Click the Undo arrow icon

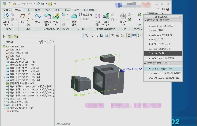[24, 4]
